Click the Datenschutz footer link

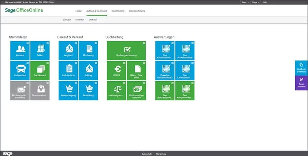click(146, 154)
